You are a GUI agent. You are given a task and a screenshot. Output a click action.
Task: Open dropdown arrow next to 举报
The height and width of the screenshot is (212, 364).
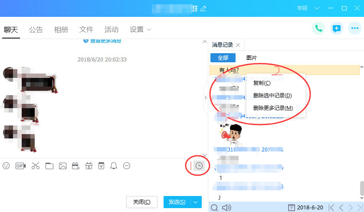[x=317, y=8]
